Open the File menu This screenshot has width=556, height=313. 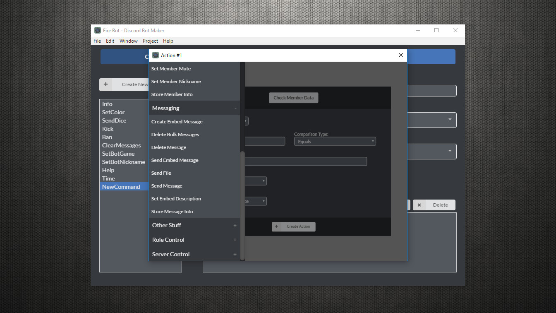(97, 41)
